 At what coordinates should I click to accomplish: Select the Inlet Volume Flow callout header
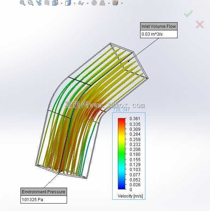159,26
